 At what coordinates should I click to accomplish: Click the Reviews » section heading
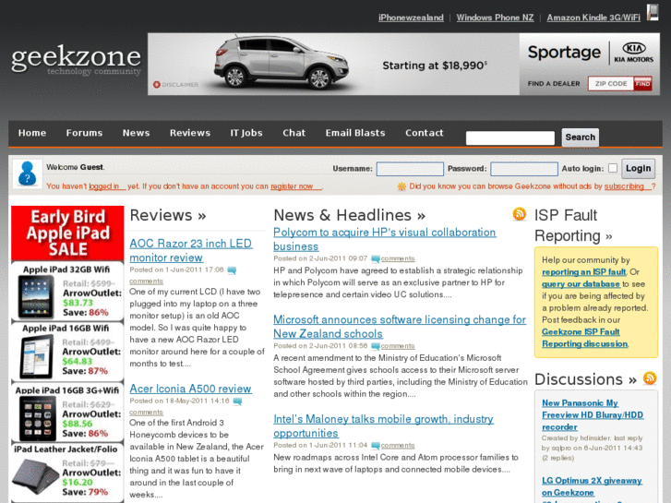tap(168, 215)
